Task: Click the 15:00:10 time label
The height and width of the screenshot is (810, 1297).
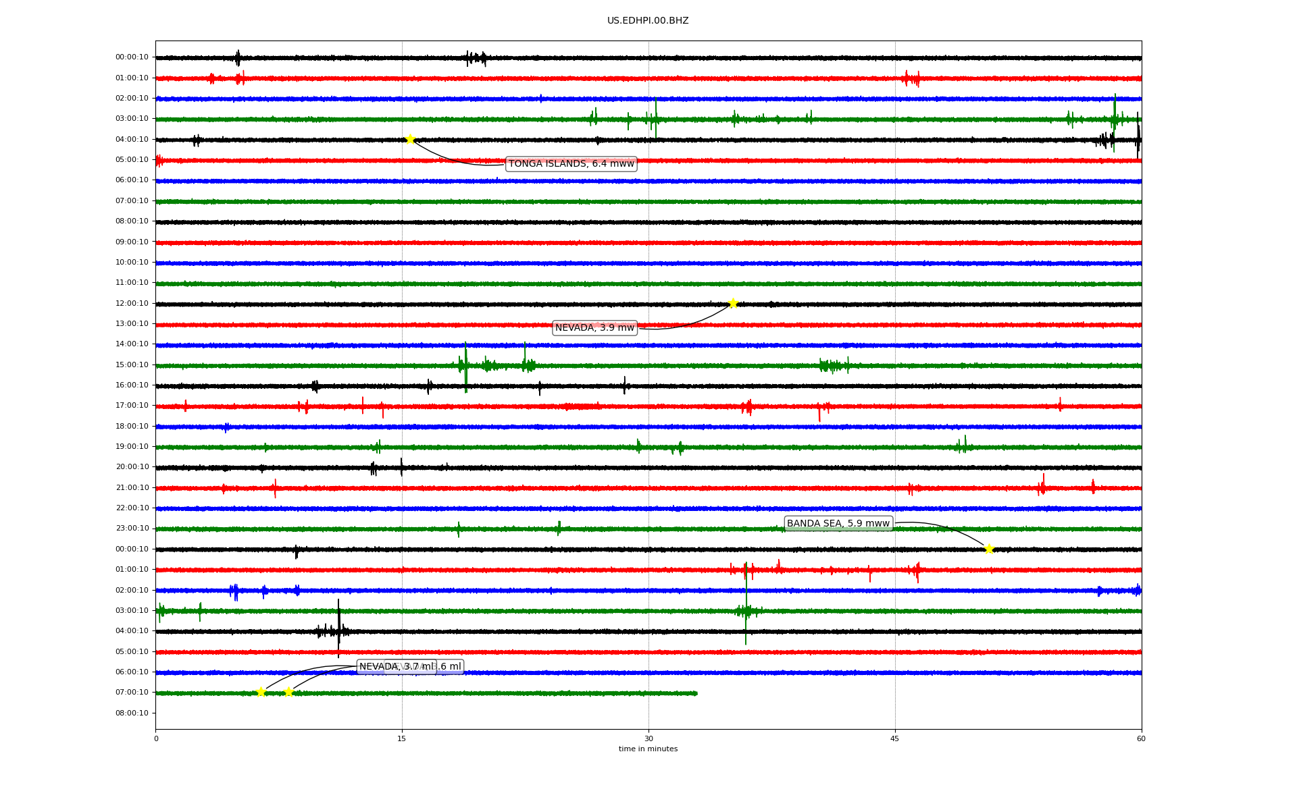Action: pyautogui.click(x=132, y=365)
